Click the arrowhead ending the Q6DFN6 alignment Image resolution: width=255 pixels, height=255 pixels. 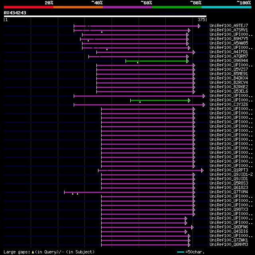tap(192, 228)
